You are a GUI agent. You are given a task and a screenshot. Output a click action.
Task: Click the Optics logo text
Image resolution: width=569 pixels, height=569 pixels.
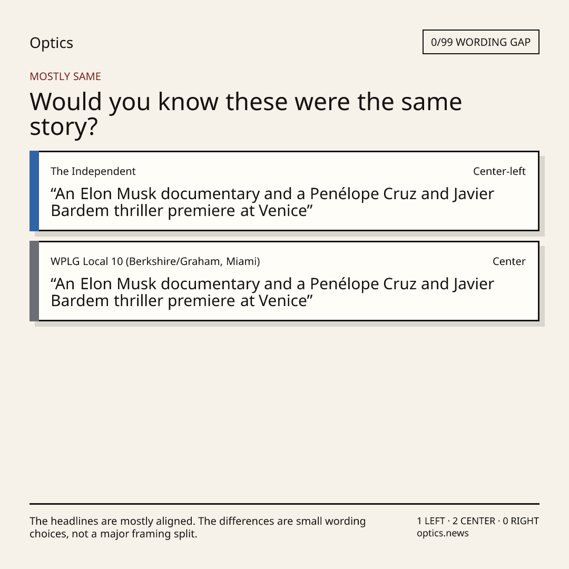(51, 43)
